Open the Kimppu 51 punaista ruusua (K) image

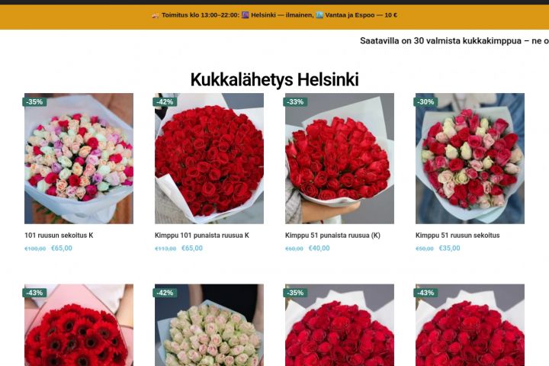pyautogui.click(x=339, y=159)
